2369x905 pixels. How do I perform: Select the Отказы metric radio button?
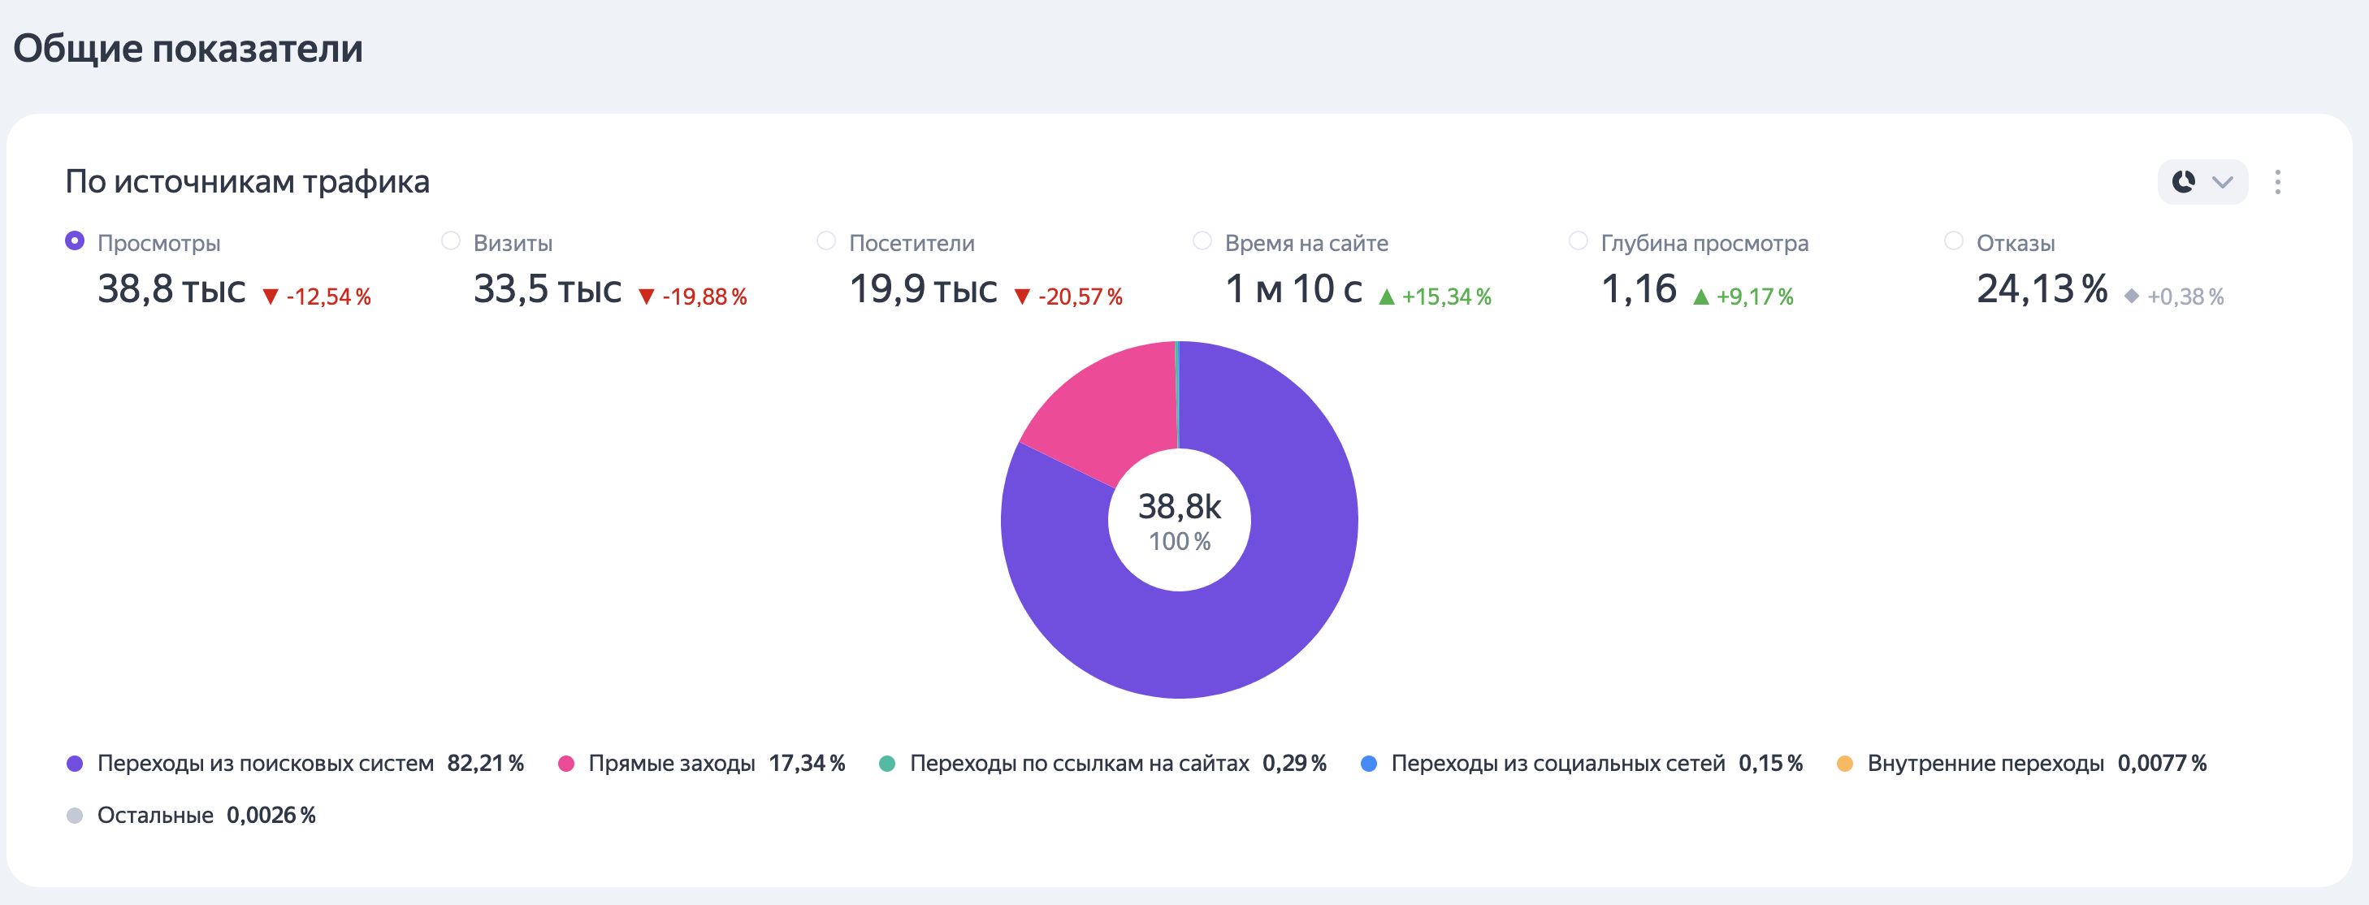[1953, 241]
